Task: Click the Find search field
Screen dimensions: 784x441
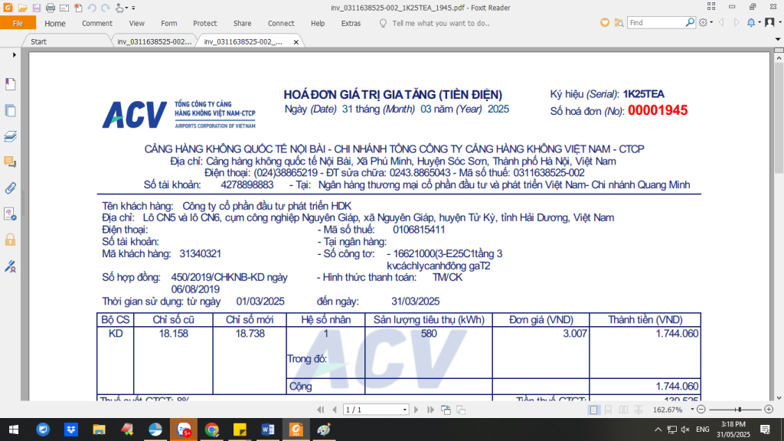Action: click(656, 22)
